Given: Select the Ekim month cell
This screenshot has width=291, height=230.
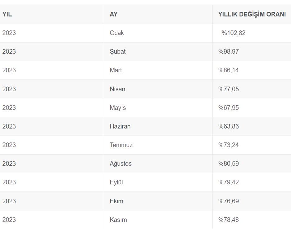Looking at the screenshot, I should click(x=116, y=201).
